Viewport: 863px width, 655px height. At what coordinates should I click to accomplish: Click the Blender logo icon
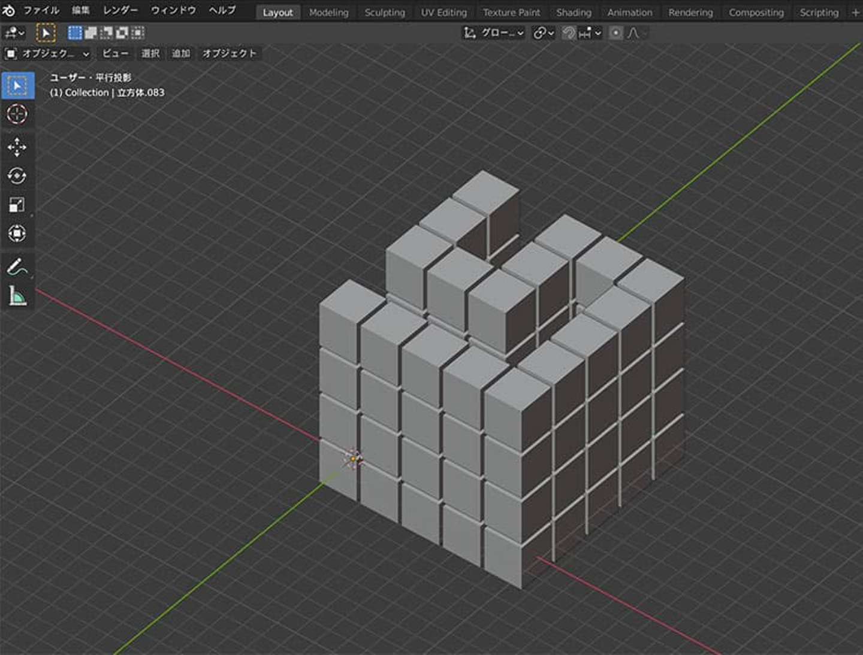[x=9, y=11]
